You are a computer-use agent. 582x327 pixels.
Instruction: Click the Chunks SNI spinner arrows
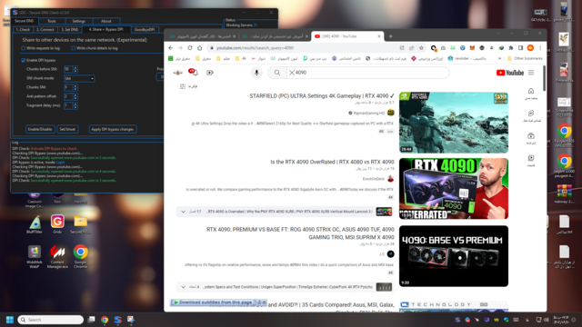pyautogui.click(x=75, y=87)
